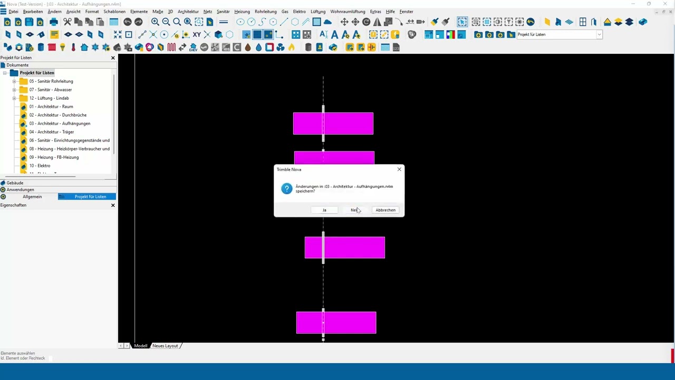Expand the 12 - Lüftung - Lindab folder
Image resolution: width=675 pixels, height=380 pixels.
pos(14,98)
